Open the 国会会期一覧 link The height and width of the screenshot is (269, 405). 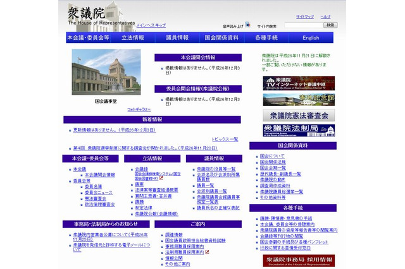tap(273, 168)
